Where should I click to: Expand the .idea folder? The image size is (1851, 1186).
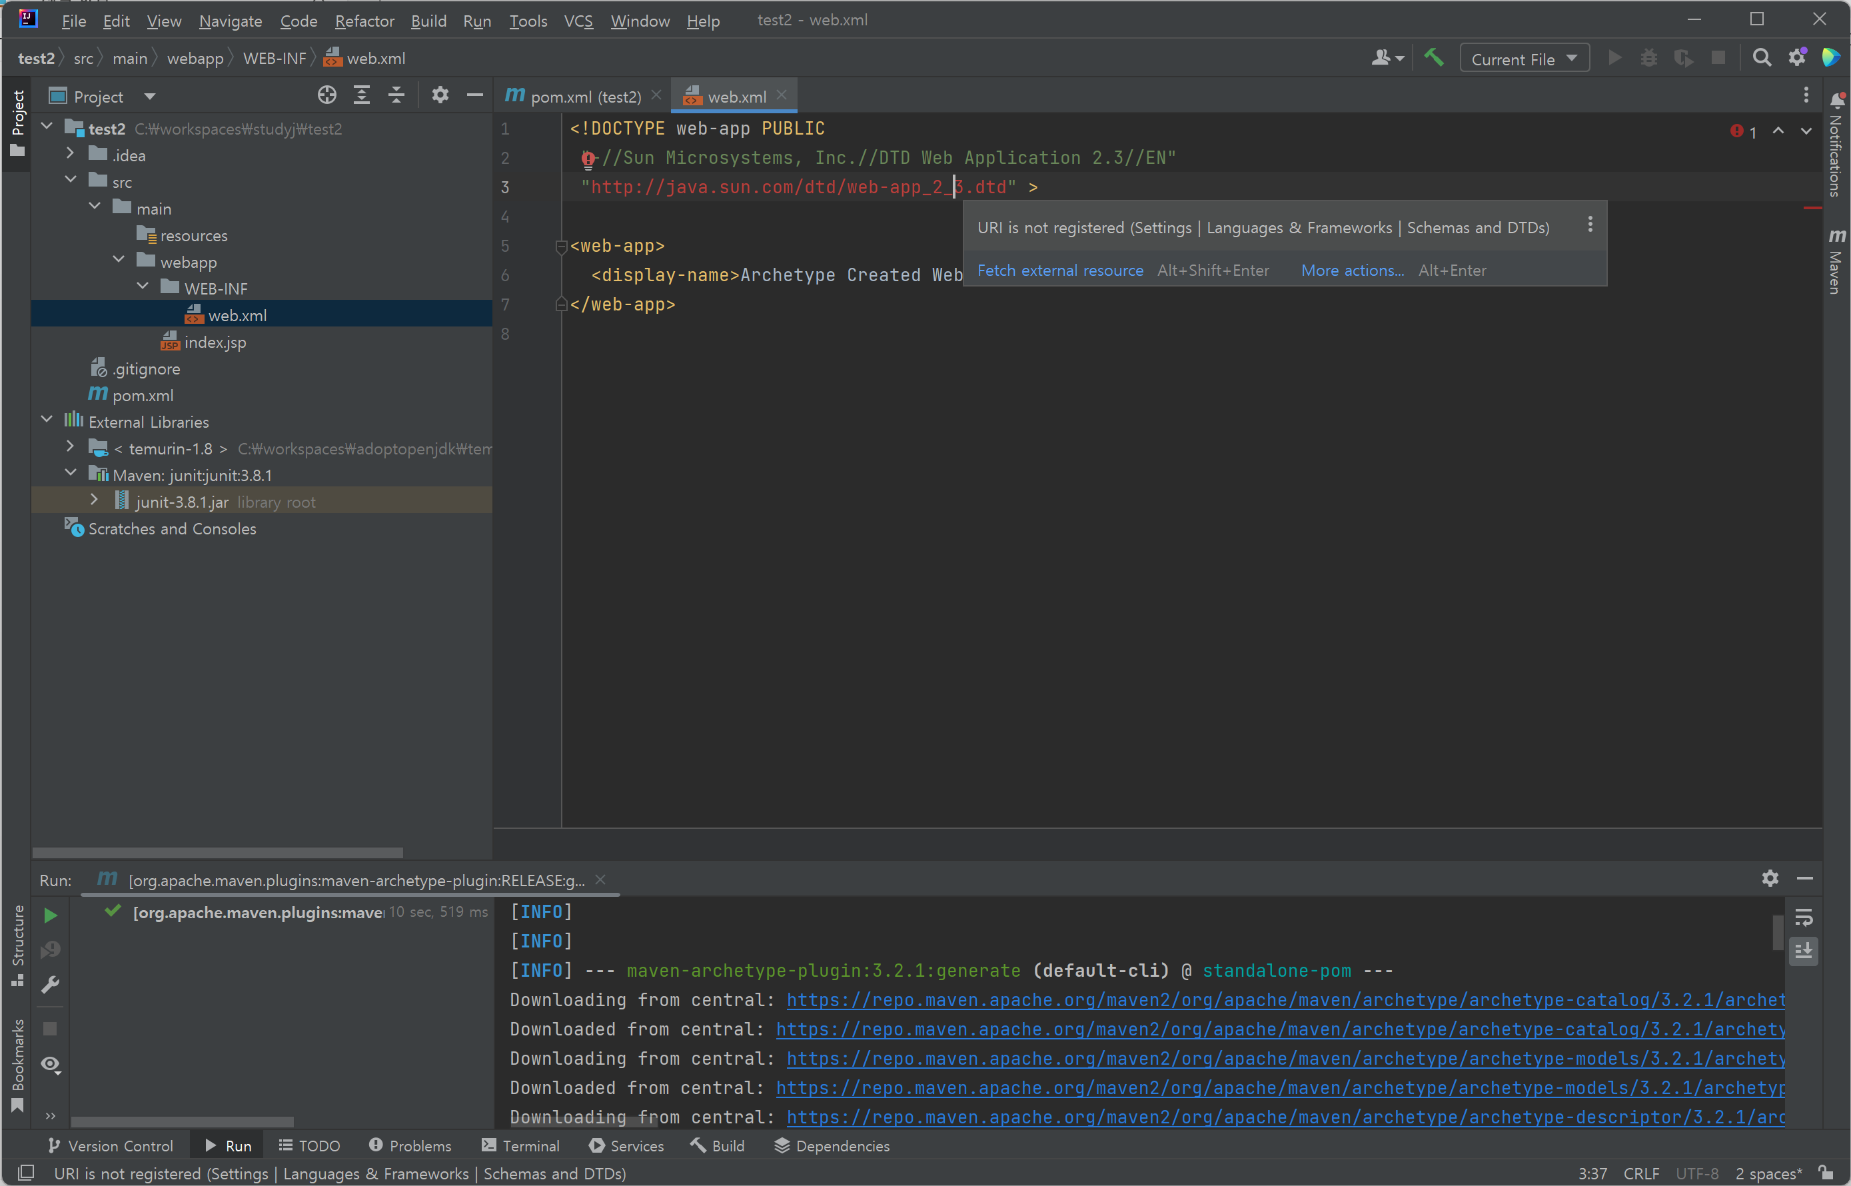[x=71, y=154]
